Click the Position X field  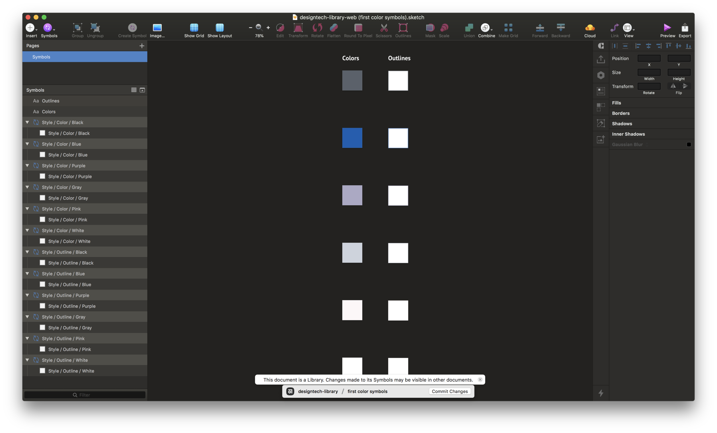click(649, 58)
